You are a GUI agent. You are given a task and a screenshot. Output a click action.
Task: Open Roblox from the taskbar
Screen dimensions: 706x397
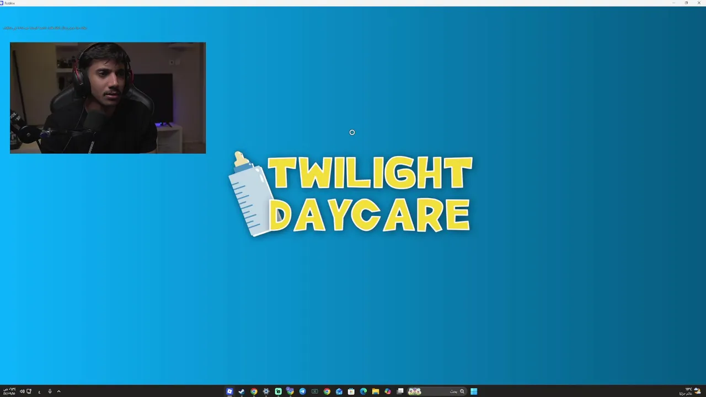point(229,391)
